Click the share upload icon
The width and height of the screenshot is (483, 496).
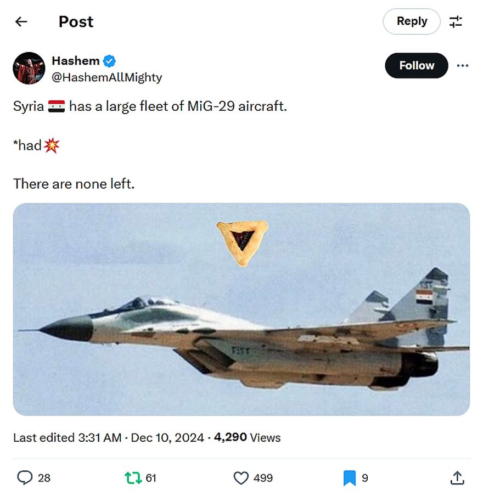pyautogui.click(x=457, y=478)
